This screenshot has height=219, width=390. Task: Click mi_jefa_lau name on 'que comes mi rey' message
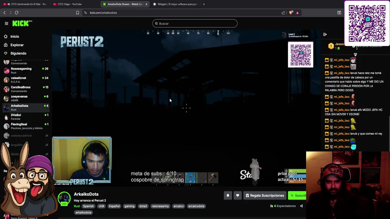(x=341, y=134)
